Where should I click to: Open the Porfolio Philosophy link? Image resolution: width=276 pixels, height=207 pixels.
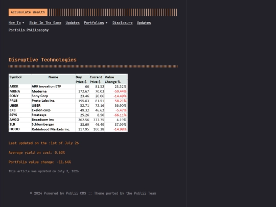coord(29,30)
